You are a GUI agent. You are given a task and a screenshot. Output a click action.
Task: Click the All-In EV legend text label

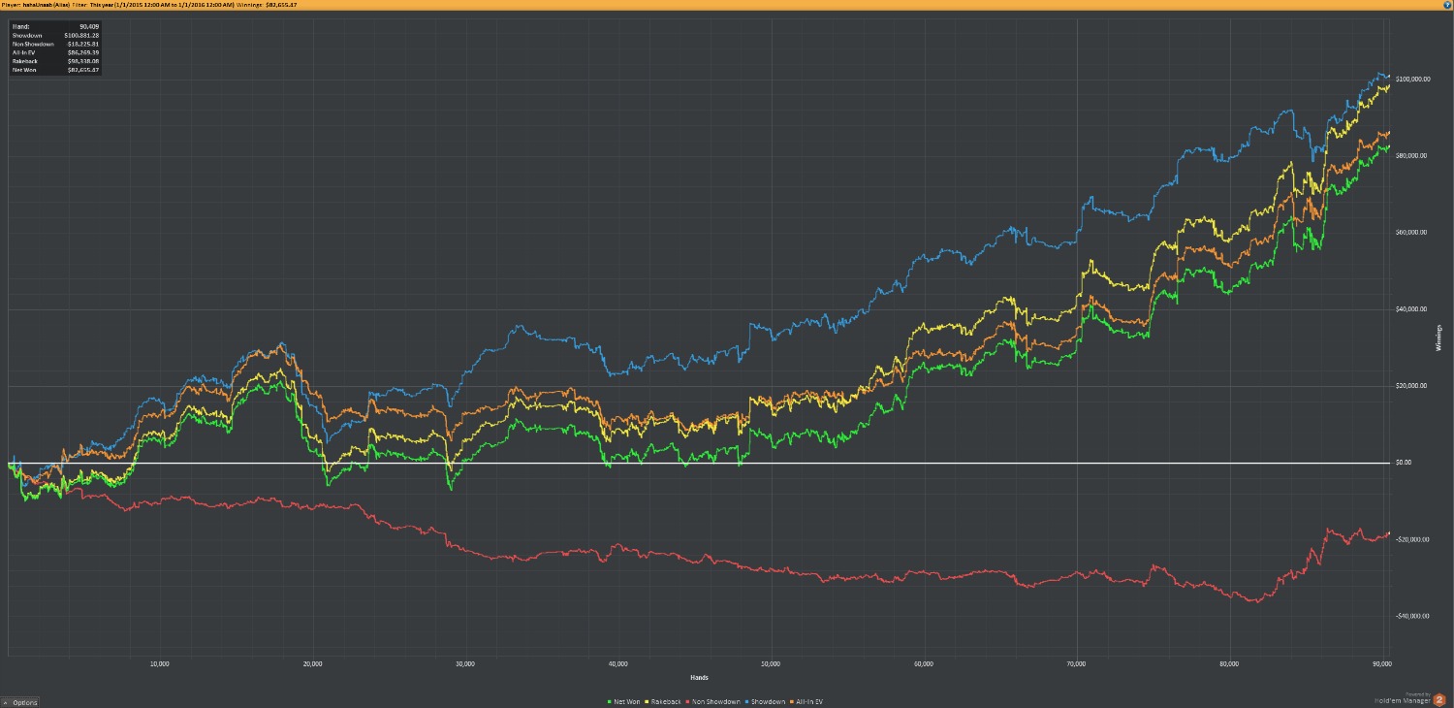coord(810,701)
